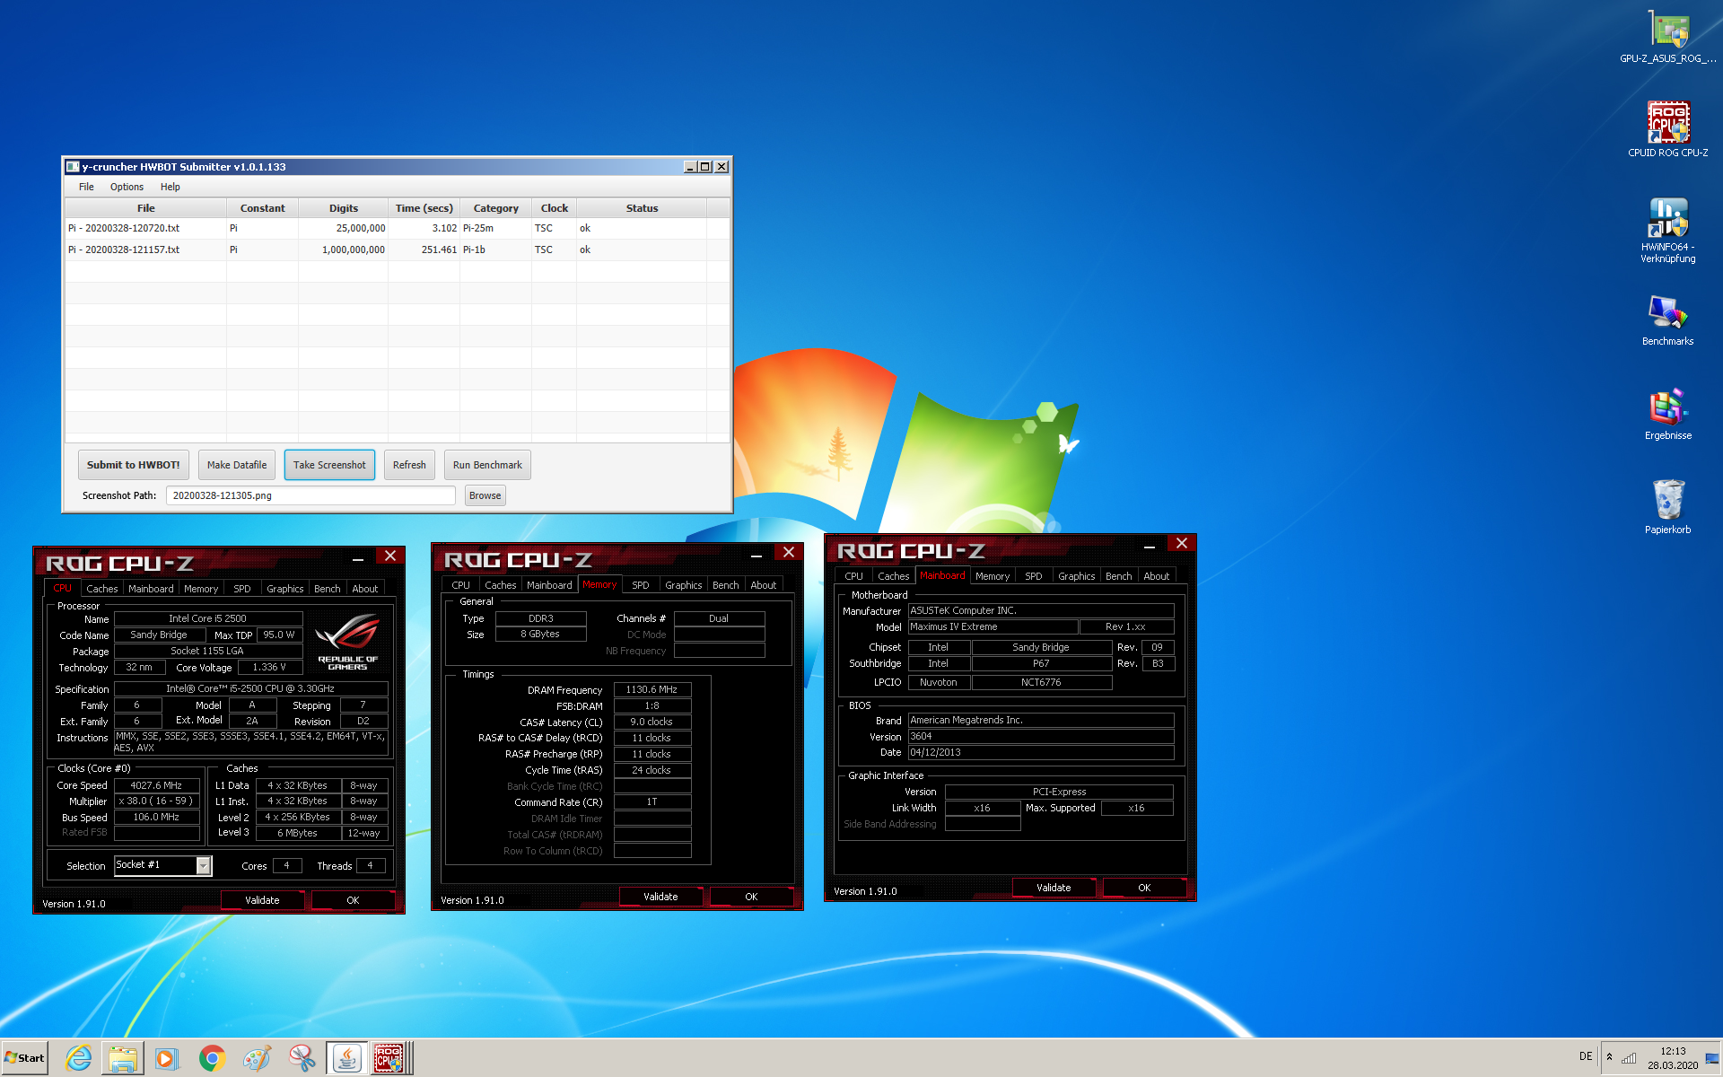The width and height of the screenshot is (1723, 1077).
Task: Open Bench tab in right CPU-Z window
Action: (1119, 576)
